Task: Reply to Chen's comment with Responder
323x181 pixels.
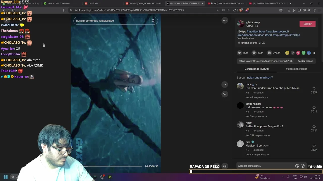Action: pyautogui.click(x=258, y=93)
